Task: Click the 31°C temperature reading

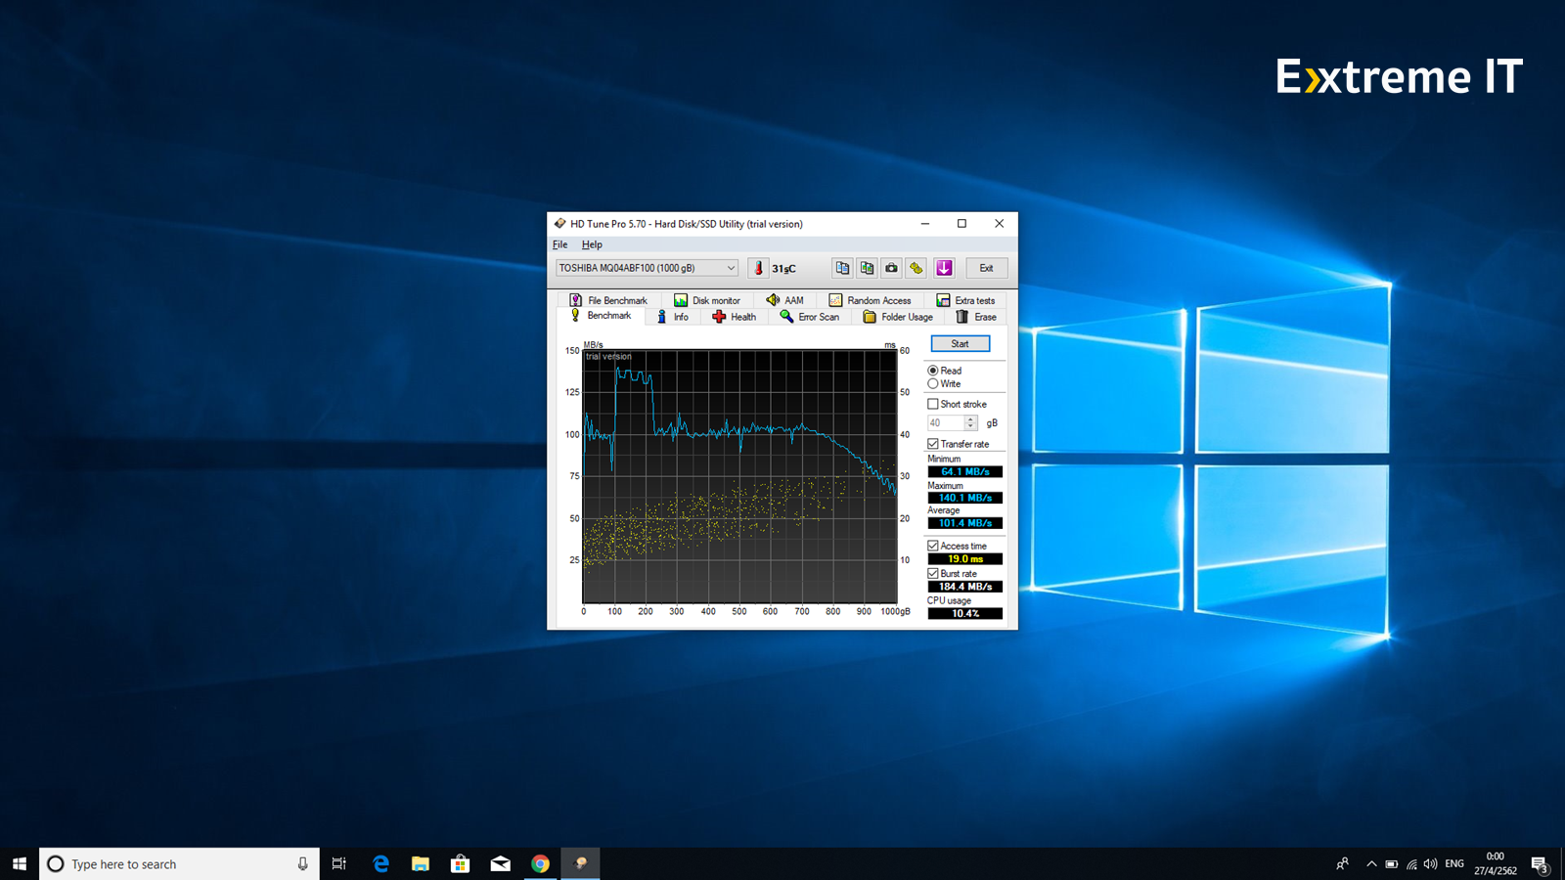Action: [x=783, y=269]
